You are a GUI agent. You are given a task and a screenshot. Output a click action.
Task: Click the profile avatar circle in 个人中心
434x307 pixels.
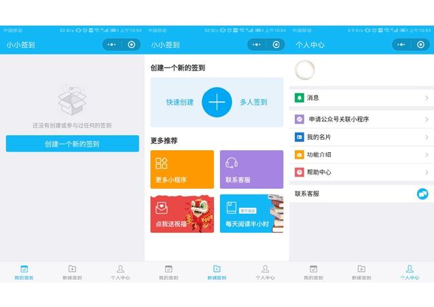point(305,70)
